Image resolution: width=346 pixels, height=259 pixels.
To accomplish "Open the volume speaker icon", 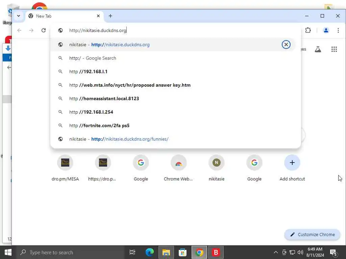I will point(300,252).
